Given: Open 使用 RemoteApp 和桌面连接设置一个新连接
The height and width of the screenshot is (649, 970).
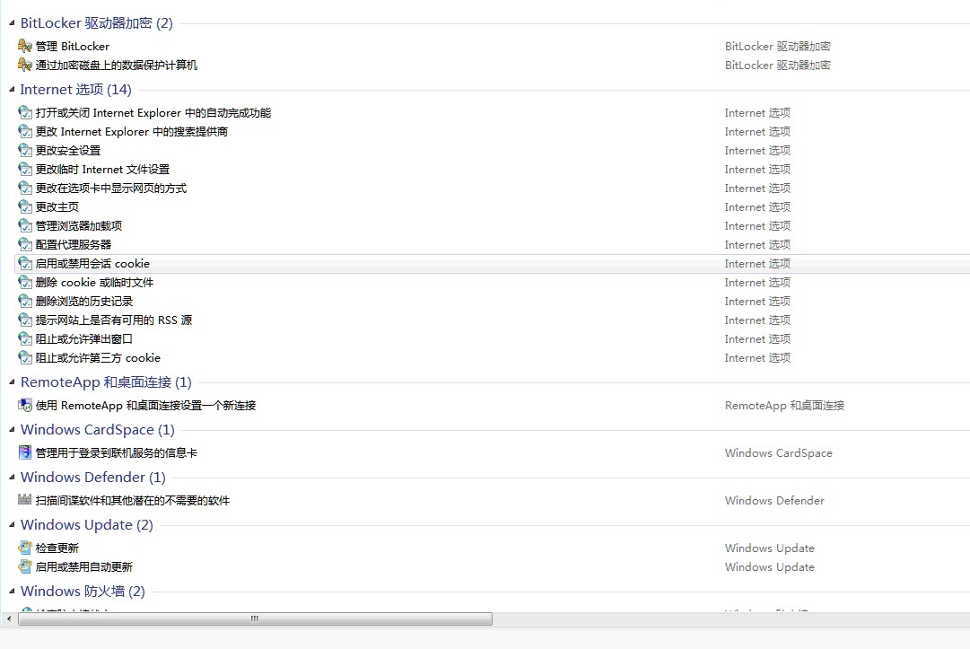Looking at the screenshot, I should pyautogui.click(x=145, y=405).
